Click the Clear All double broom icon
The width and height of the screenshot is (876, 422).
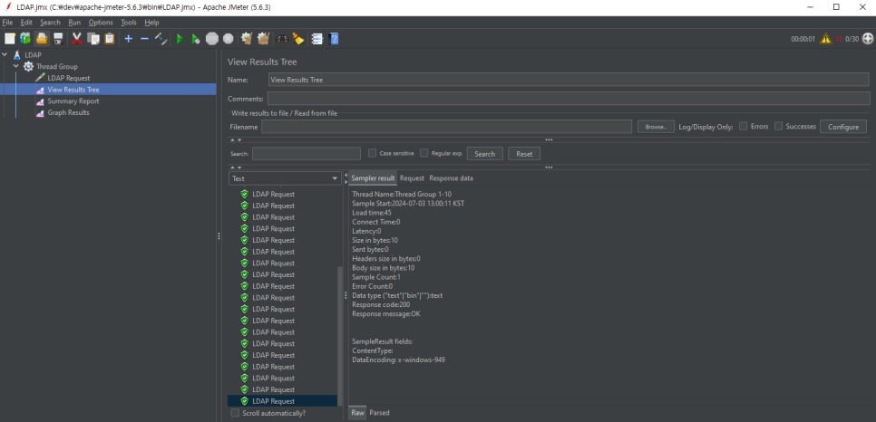[x=263, y=39]
